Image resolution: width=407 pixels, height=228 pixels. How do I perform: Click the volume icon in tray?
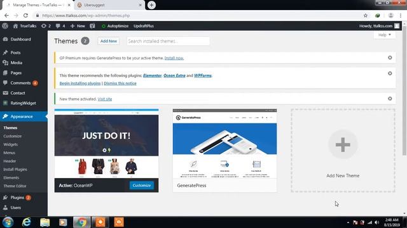(377, 222)
